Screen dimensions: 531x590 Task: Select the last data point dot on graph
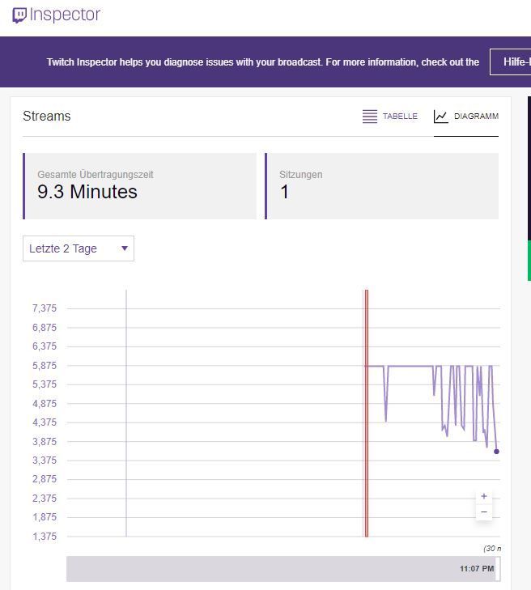496,452
